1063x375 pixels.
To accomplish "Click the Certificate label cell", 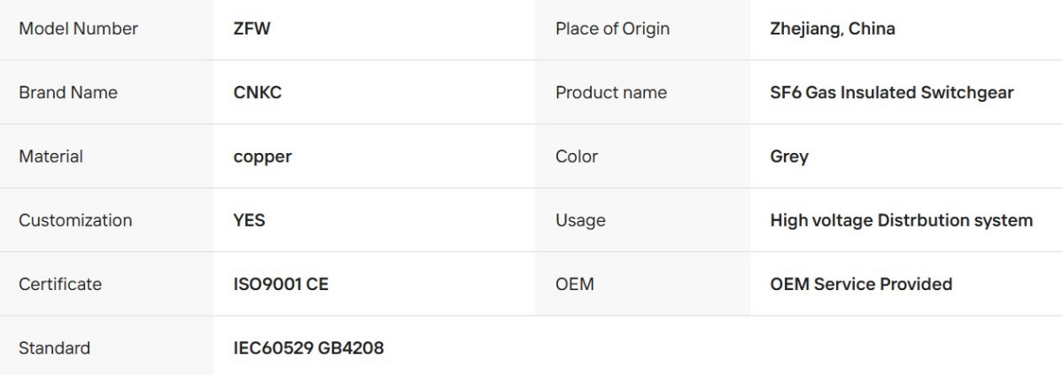I will 106,284.
